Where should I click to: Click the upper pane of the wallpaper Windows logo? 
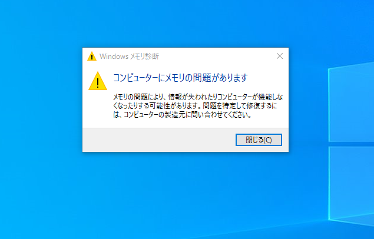[x=351, y=104]
